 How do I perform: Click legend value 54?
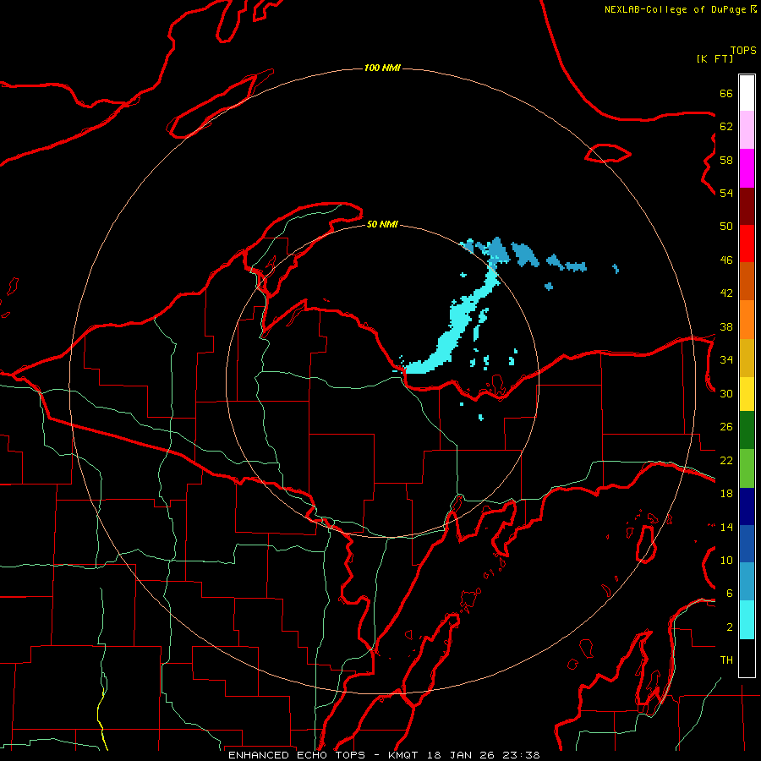726,193
